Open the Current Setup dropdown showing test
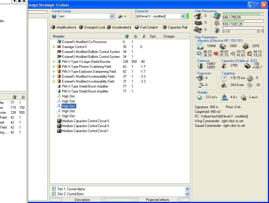The height and width of the screenshot is (203, 269). 112,16
